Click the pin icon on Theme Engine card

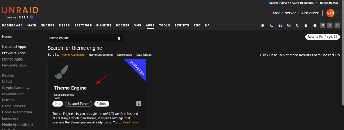(x=139, y=104)
